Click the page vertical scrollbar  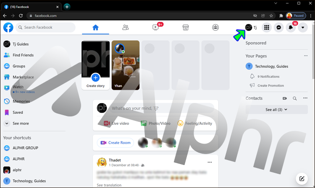[314, 51]
